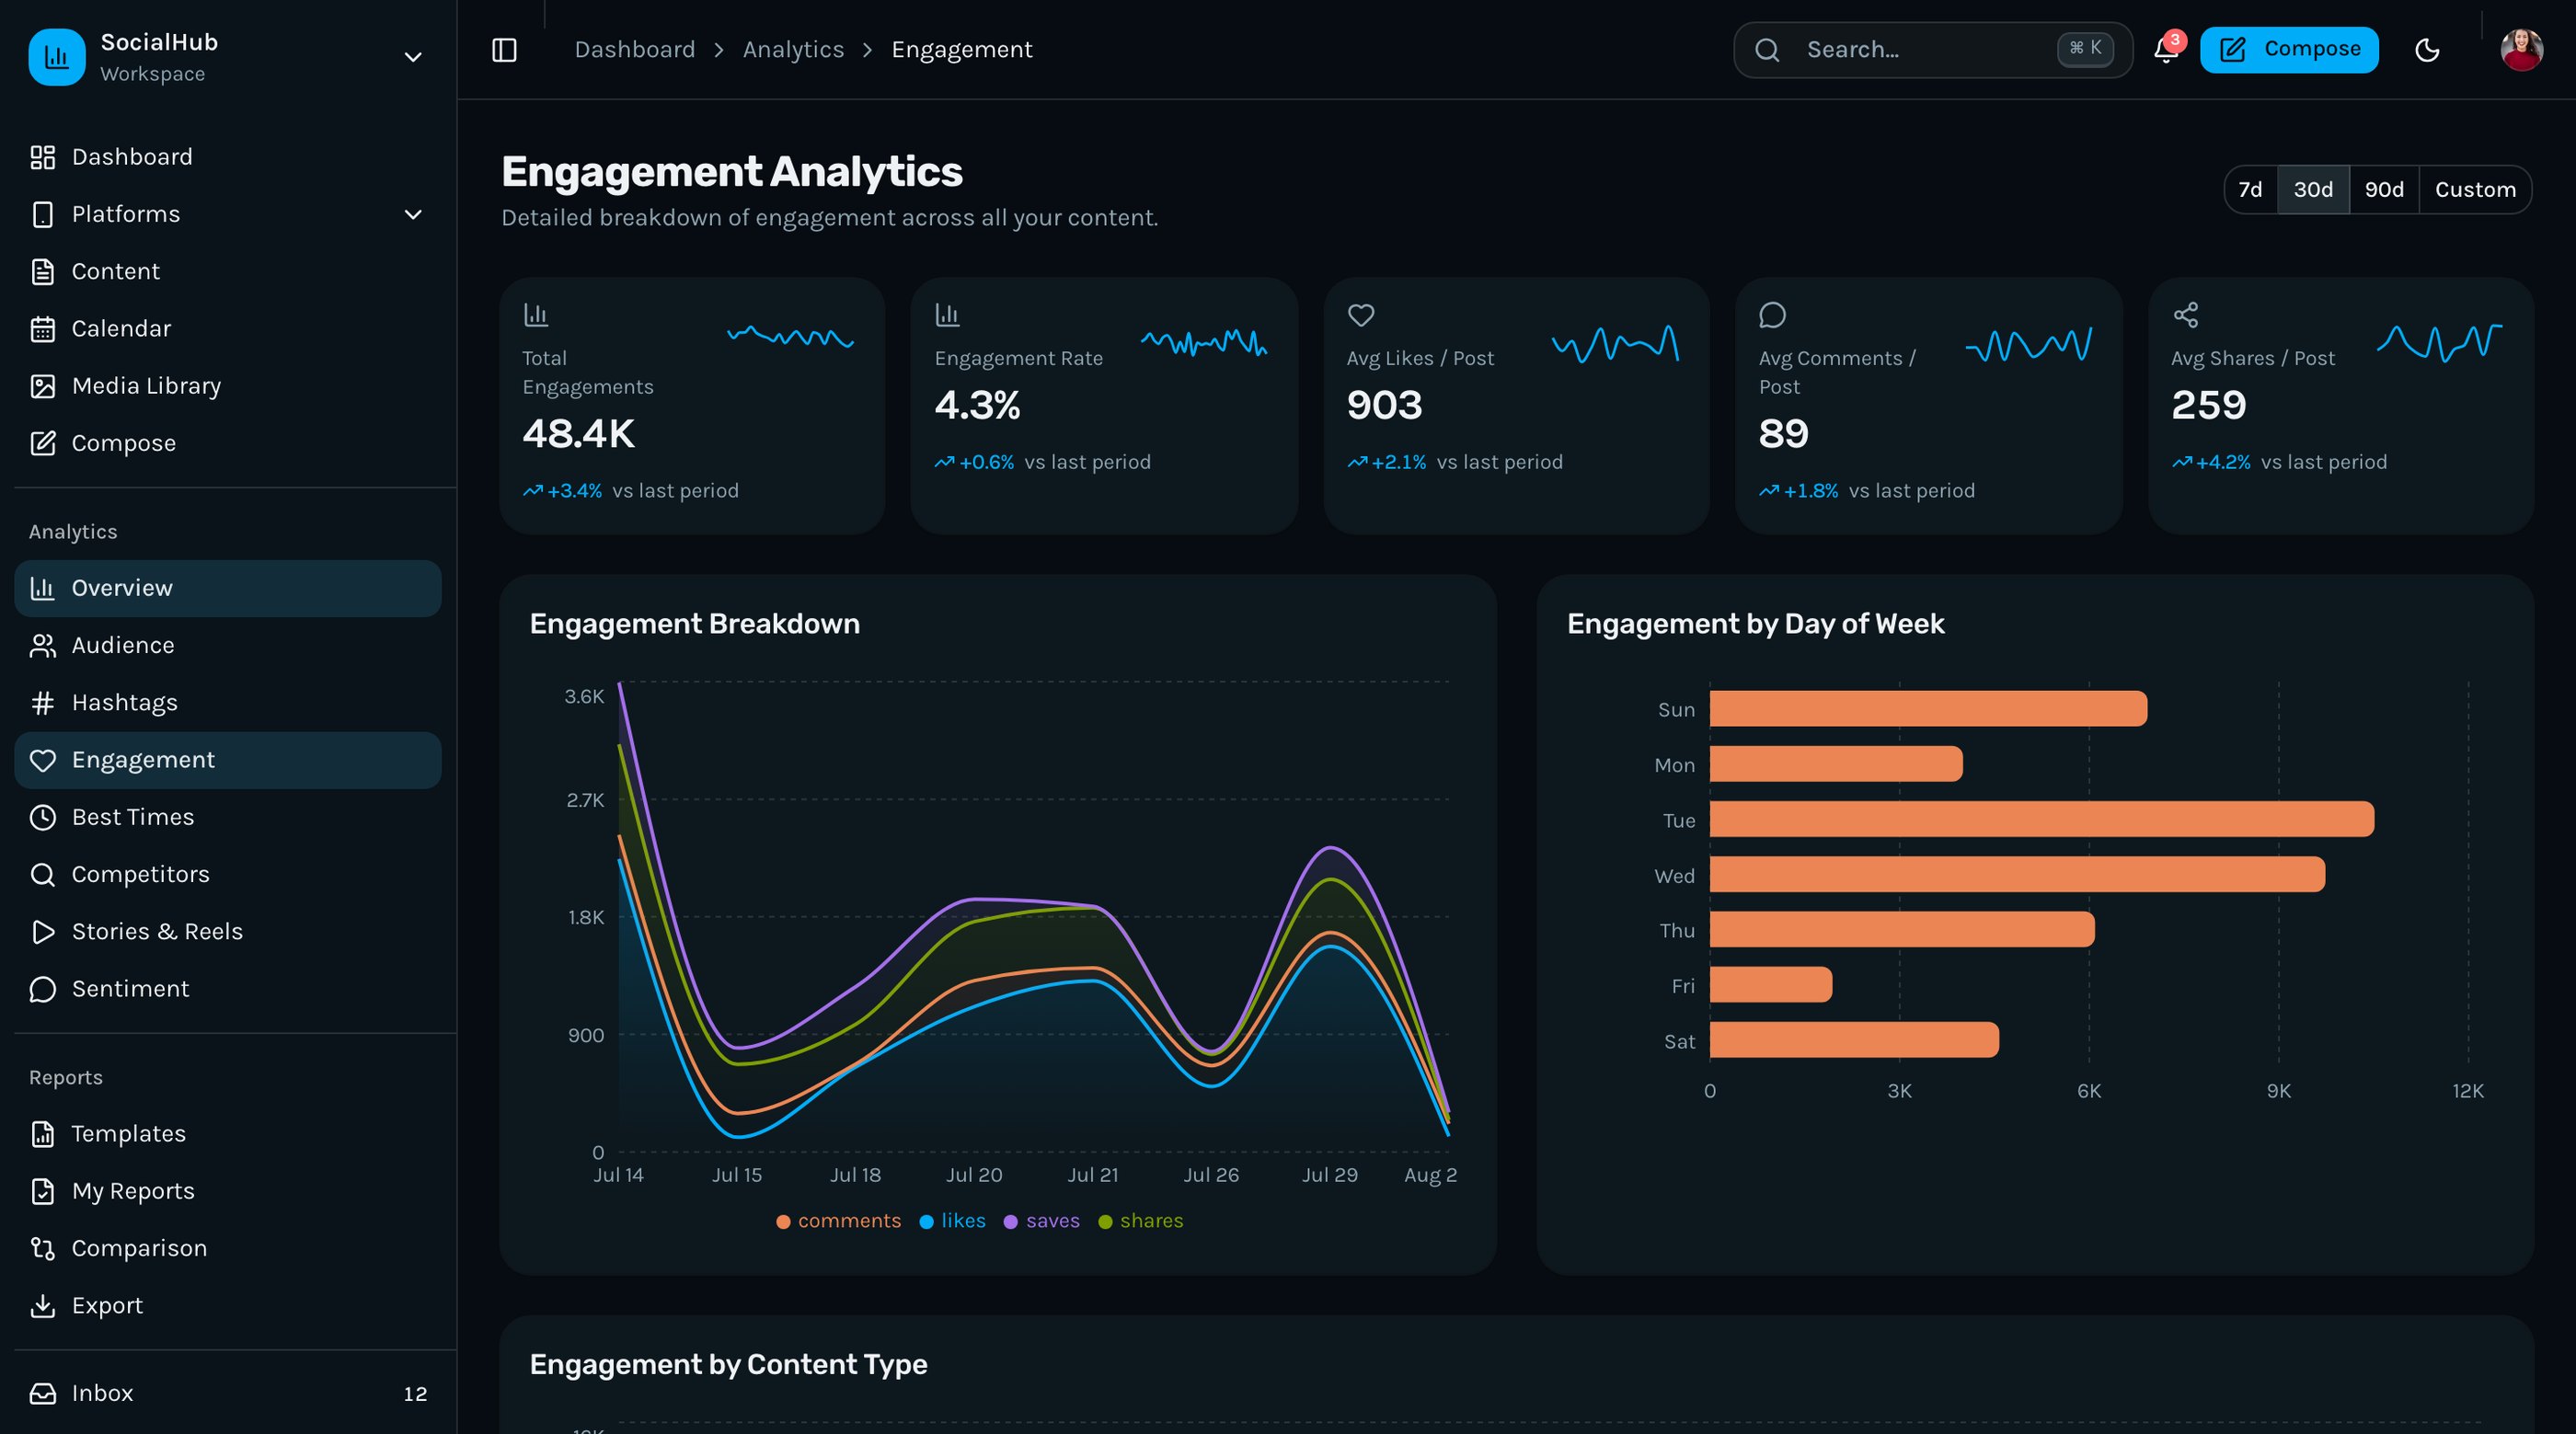Image resolution: width=2576 pixels, height=1434 pixels.
Task: Click the Total Engagements sparkline
Action: click(x=790, y=336)
